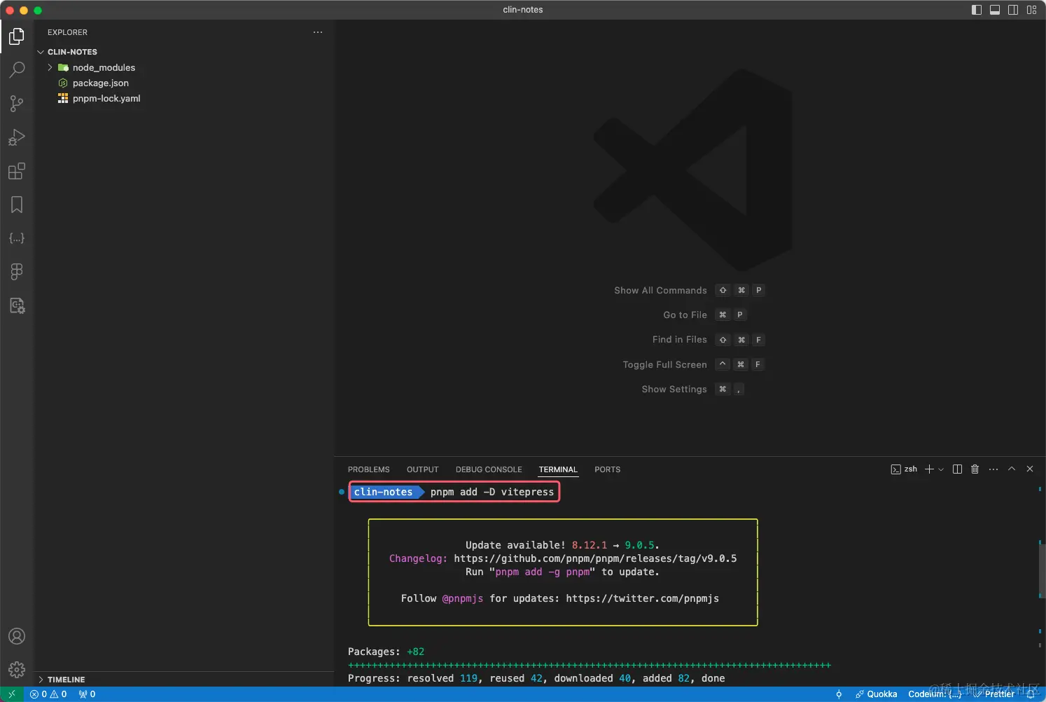Open terminal panel more actions ellipsis
This screenshot has height=702, width=1046.
pyautogui.click(x=993, y=469)
